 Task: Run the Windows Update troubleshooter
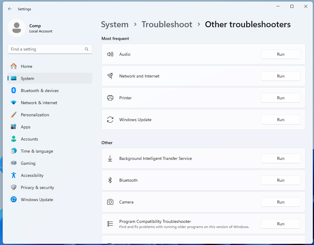281,120
